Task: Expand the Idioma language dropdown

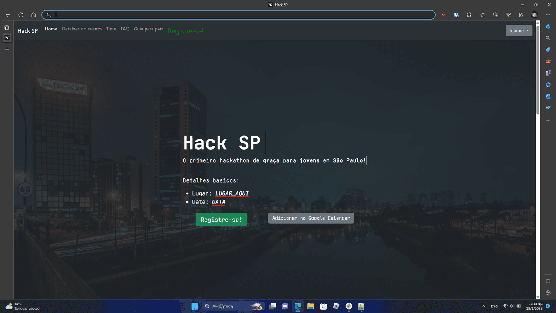Action: pyautogui.click(x=519, y=30)
